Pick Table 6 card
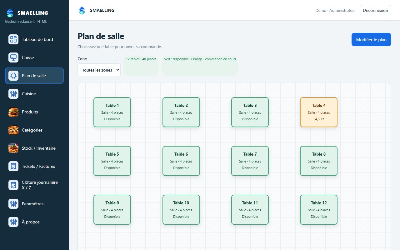This screenshot has width=400, height=250. [181, 161]
